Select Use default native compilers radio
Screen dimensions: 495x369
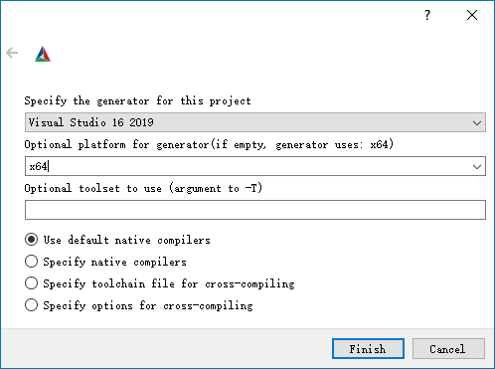pyautogui.click(x=31, y=240)
